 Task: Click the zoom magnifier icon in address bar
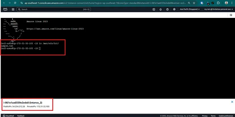click(189, 3)
